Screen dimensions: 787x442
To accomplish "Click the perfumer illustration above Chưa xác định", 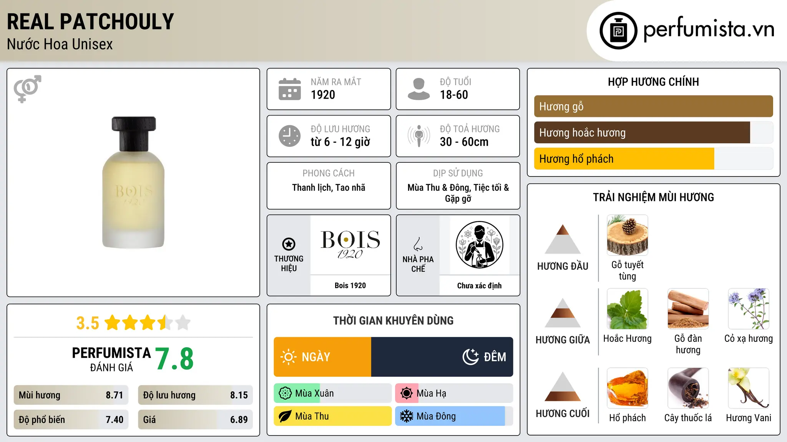I will pos(479,245).
